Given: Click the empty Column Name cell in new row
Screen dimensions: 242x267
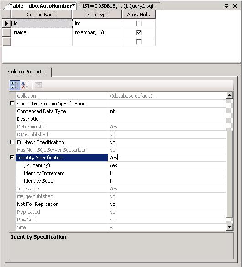Looking at the screenshot, I should 42,41.
